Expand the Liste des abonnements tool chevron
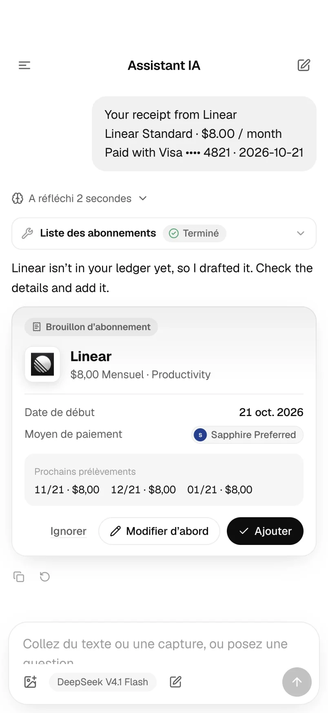Image resolution: width=328 pixels, height=713 pixels. point(301,233)
